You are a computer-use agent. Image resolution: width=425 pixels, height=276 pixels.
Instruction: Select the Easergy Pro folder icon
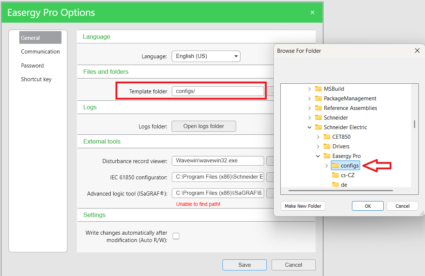(327, 156)
